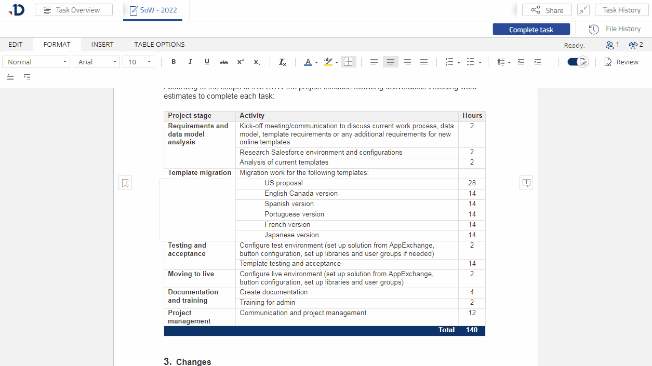Open the Arial font family dropdown
The image size is (652, 366).
(x=96, y=62)
